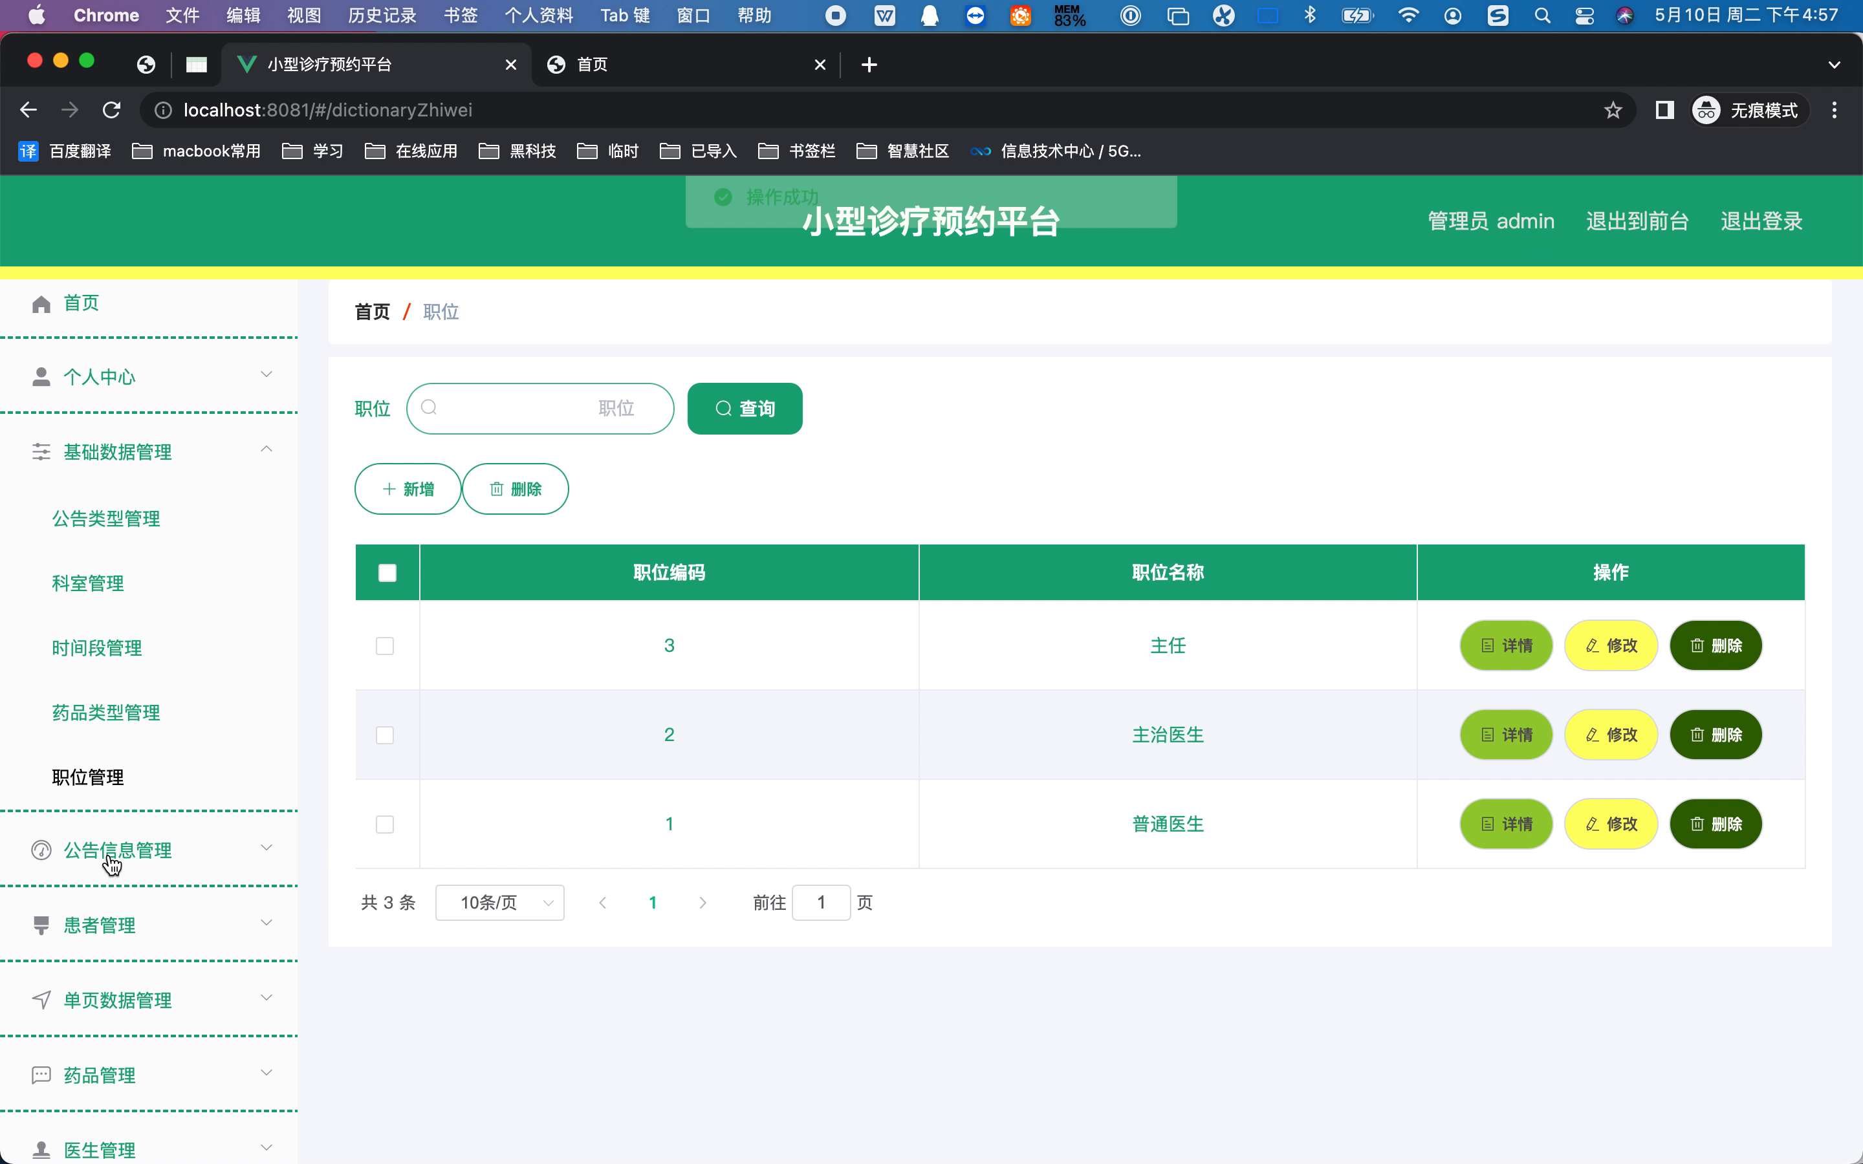Viewport: 1863px width, 1164px height.
Task: Click 删除 for the 普通医生 row
Action: (1716, 824)
